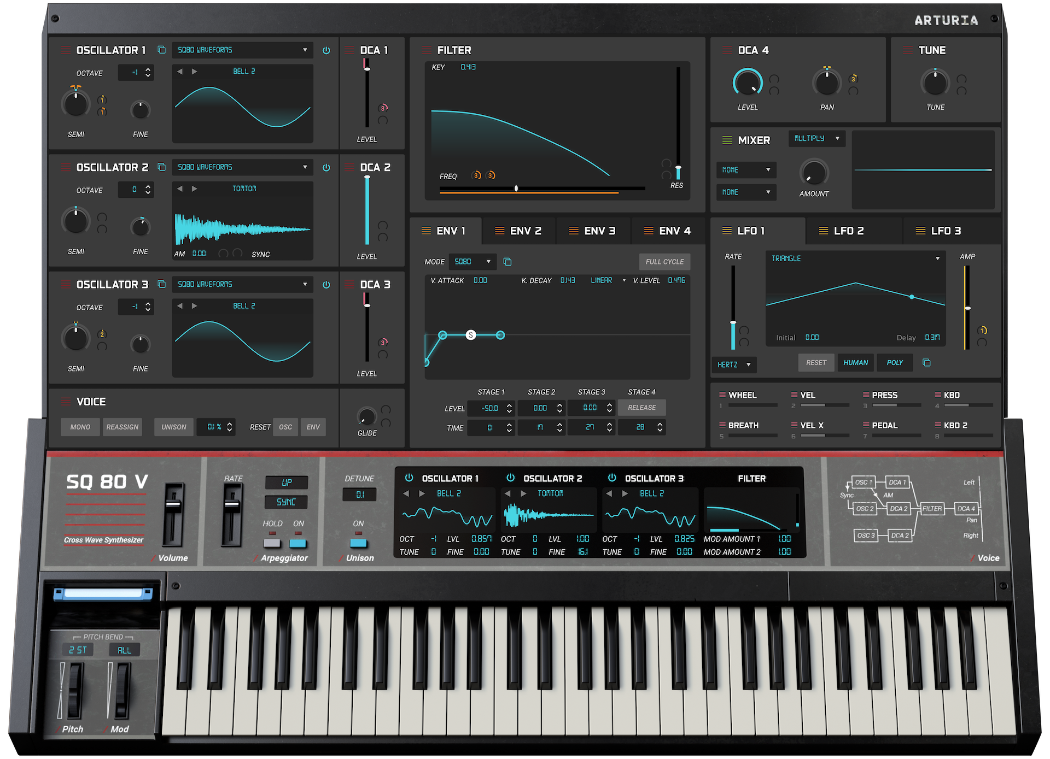Toggle the Unison ON switch
This screenshot has width=1050, height=759.
coord(358,543)
